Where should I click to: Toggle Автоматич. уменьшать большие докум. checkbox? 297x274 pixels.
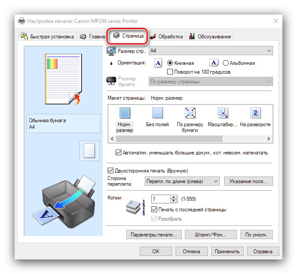[x=118, y=153]
